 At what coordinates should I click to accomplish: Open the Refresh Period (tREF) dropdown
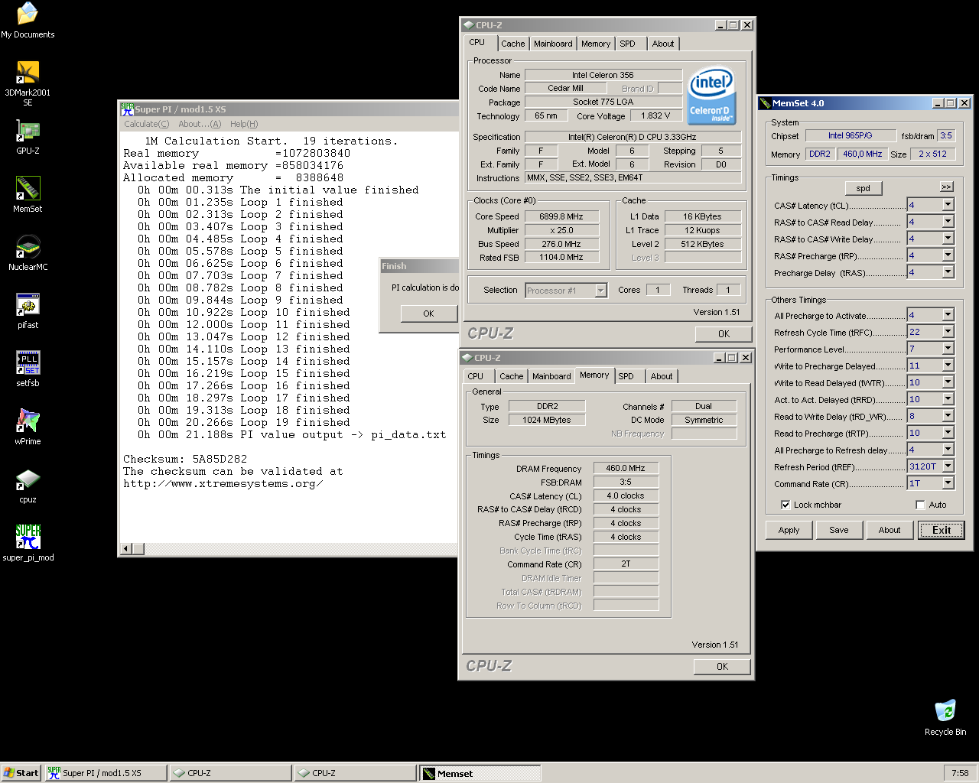[948, 466]
